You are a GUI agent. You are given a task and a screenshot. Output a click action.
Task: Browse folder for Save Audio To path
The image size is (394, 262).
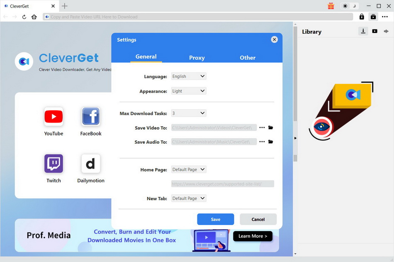point(270,142)
